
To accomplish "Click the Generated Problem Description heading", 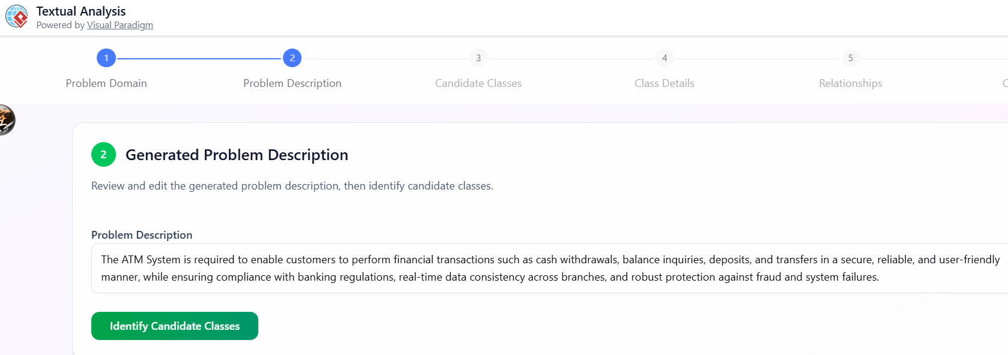I will [x=237, y=155].
